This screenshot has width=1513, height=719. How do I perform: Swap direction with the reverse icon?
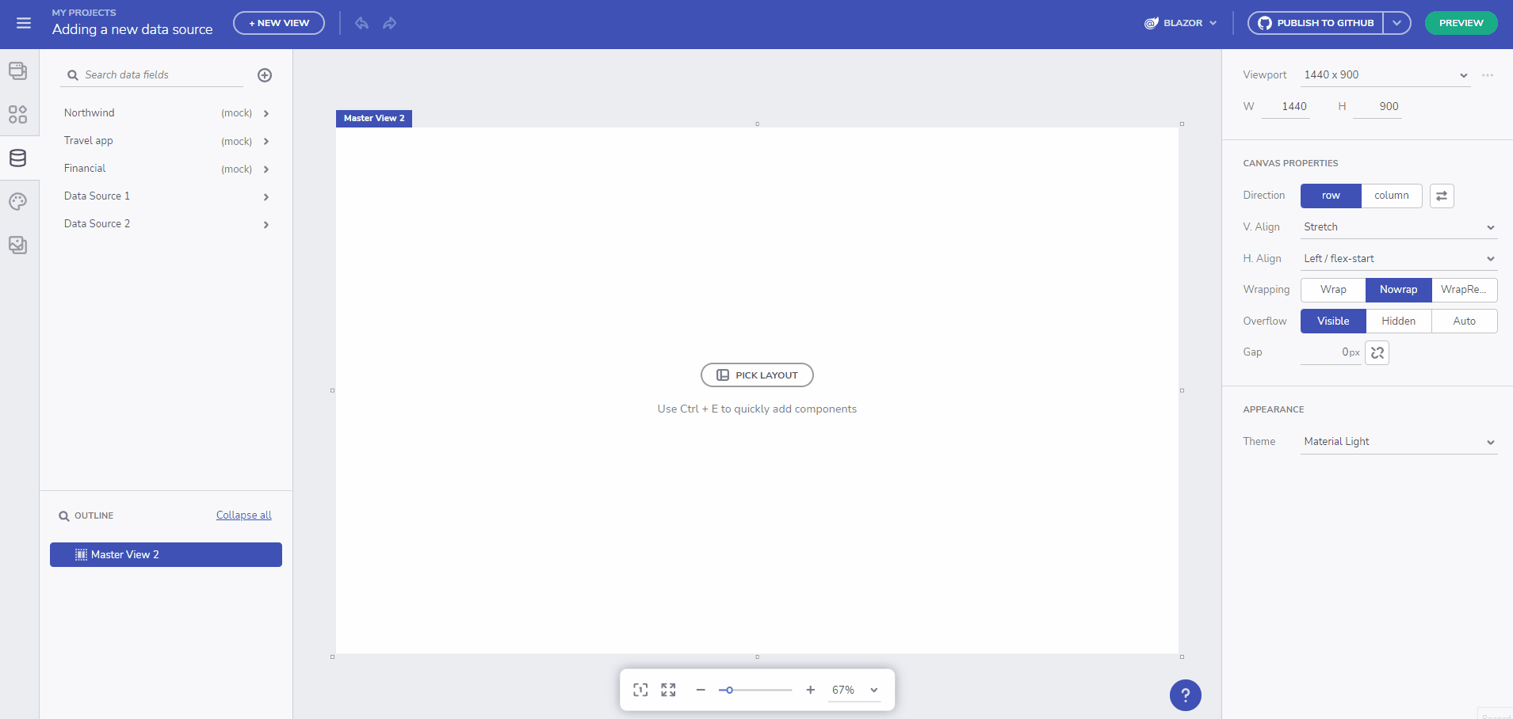(x=1441, y=196)
